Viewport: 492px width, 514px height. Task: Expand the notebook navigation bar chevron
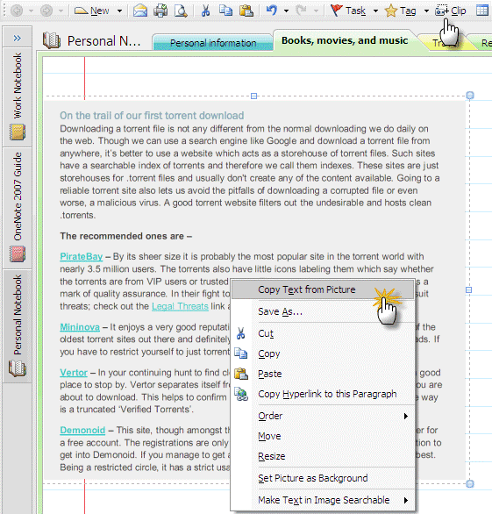point(17,38)
